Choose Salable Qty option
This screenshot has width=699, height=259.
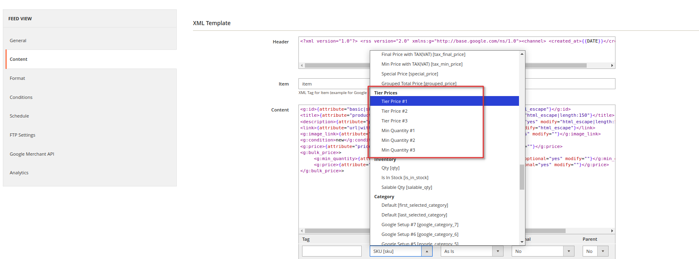444,187
